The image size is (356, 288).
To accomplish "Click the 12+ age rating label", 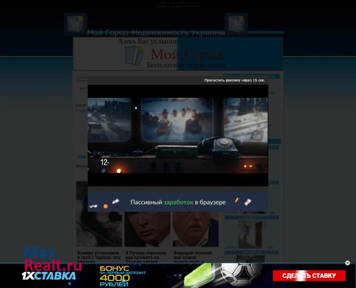I will pyautogui.click(x=104, y=162).
